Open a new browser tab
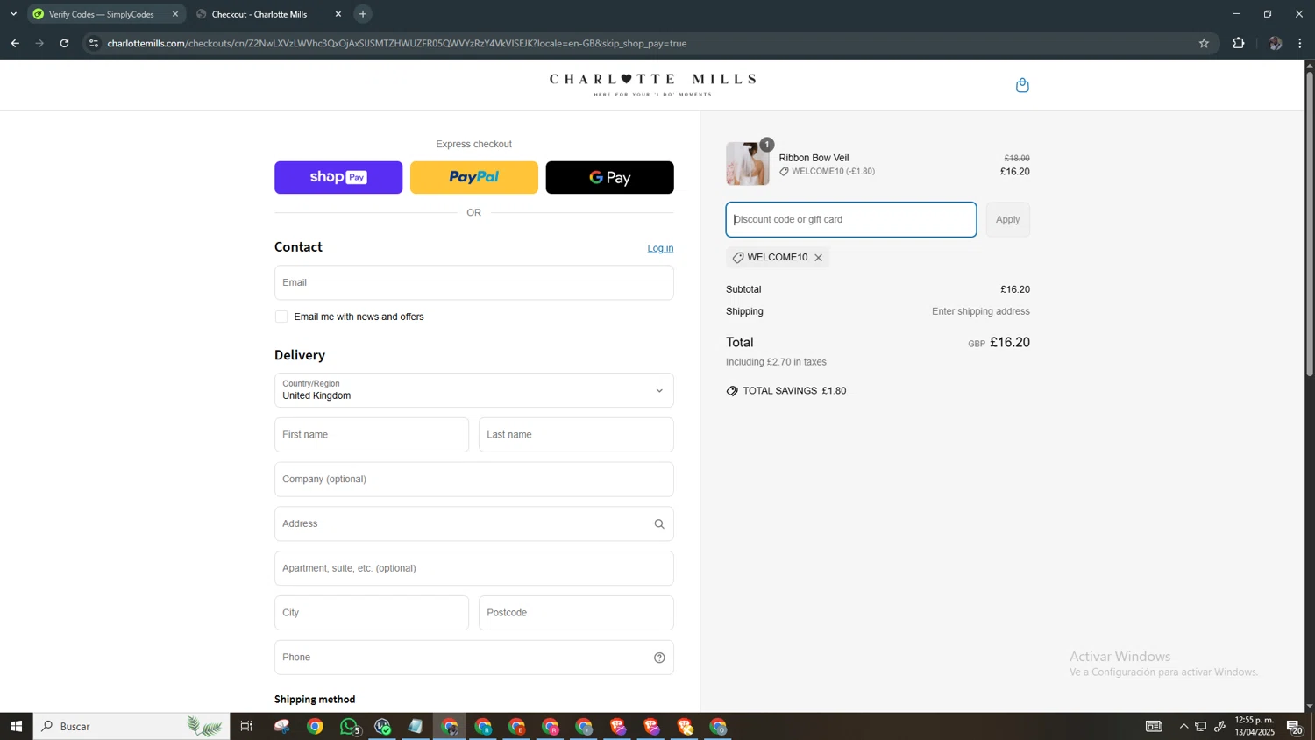This screenshot has height=740, width=1315. point(363,14)
